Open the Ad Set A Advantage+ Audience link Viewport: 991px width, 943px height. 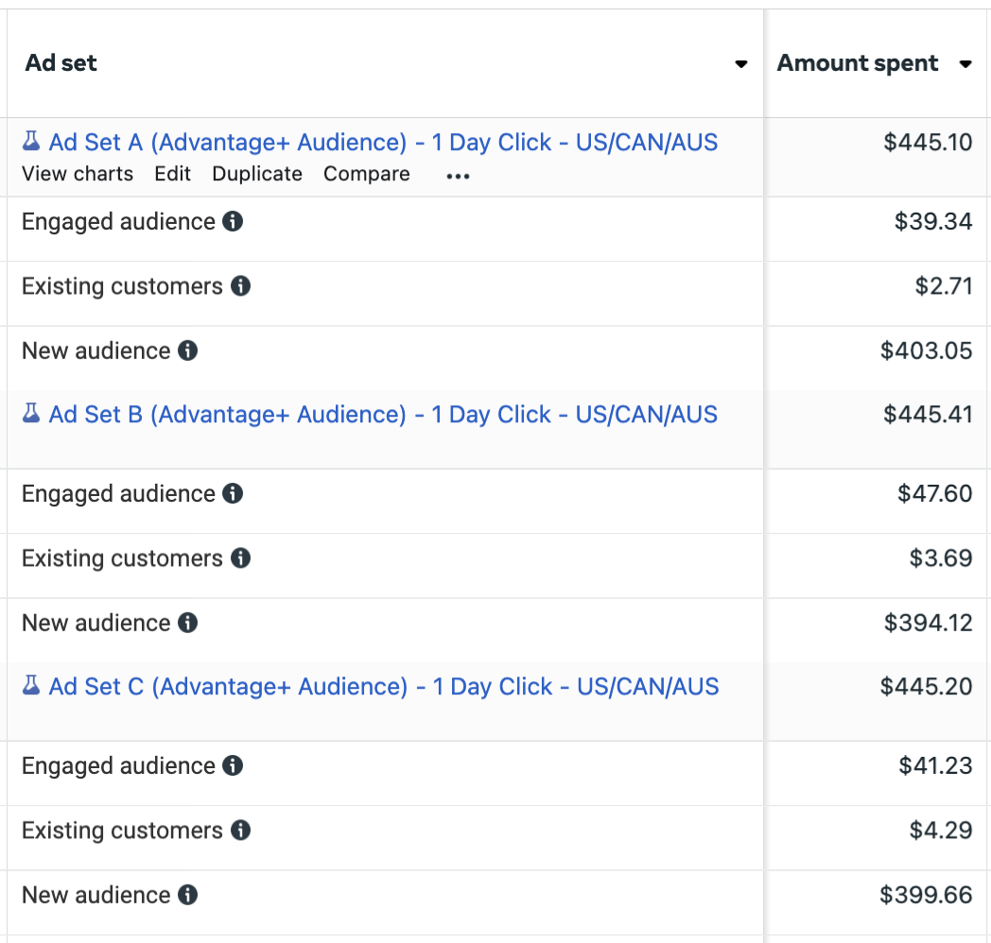(383, 142)
